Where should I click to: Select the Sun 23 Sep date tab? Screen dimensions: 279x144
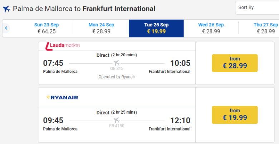click(46, 28)
